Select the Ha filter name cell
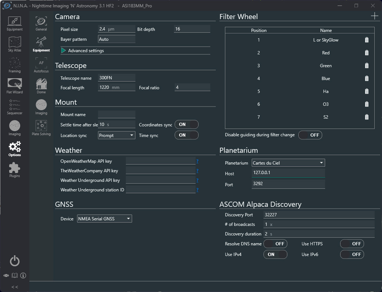The image size is (382, 292). 326,91
